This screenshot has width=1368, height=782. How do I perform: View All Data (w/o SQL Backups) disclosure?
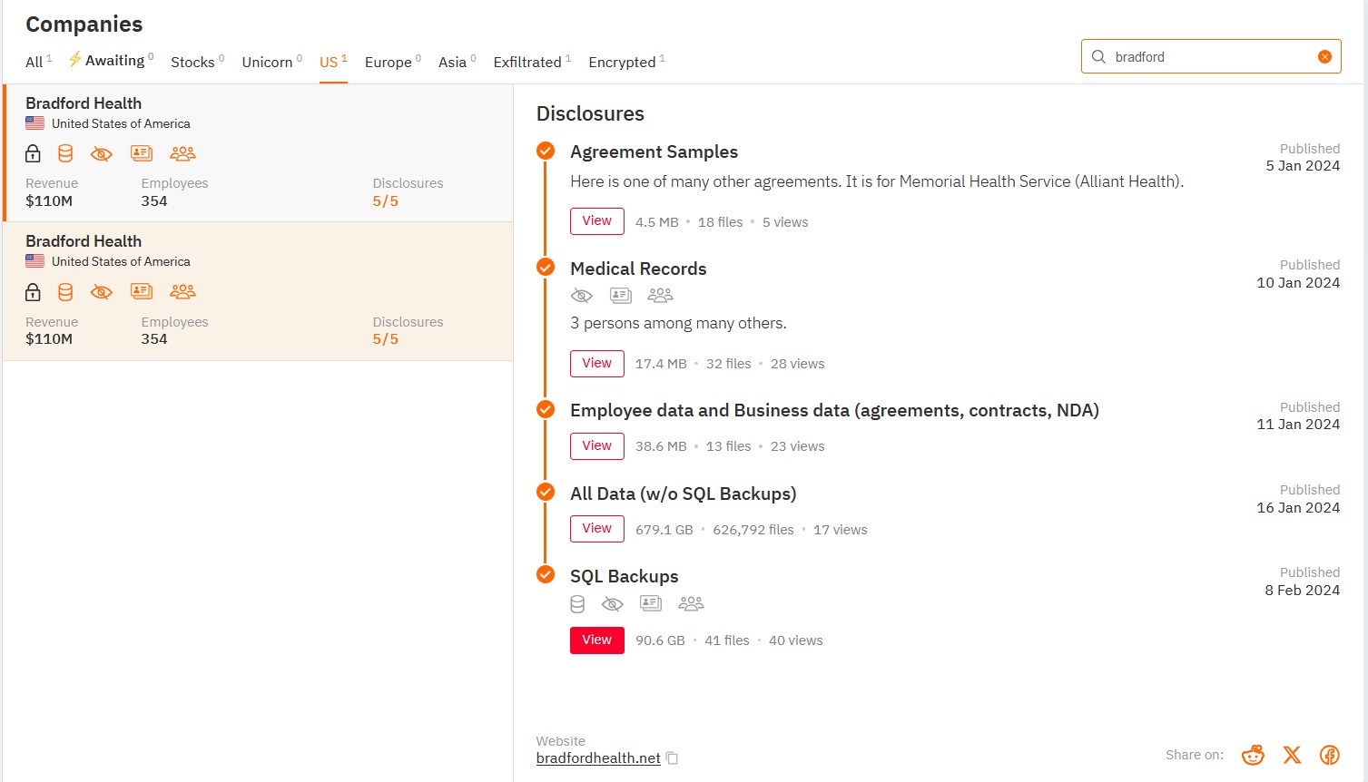[596, 528]
